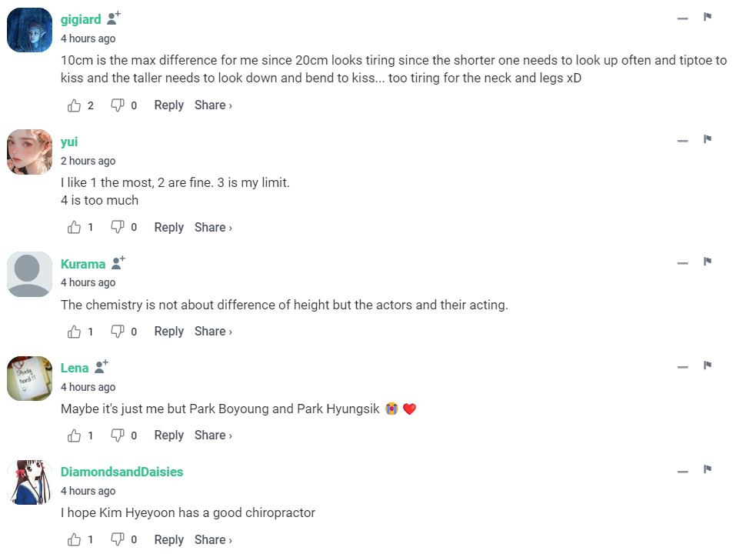
Task: Downvote yui's comment with thumbs-down icon
Action: [118, 227]
